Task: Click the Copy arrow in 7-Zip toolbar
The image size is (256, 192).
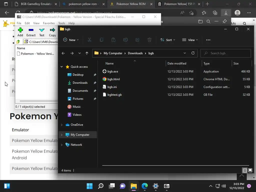Action: pyautogui.click(x=52, y=32)
